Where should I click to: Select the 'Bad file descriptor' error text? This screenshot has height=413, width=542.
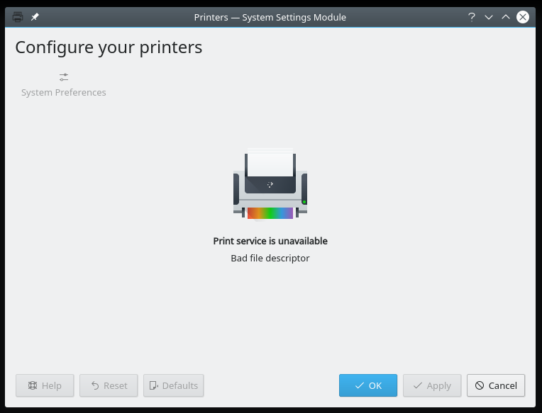tap(270, 258)
